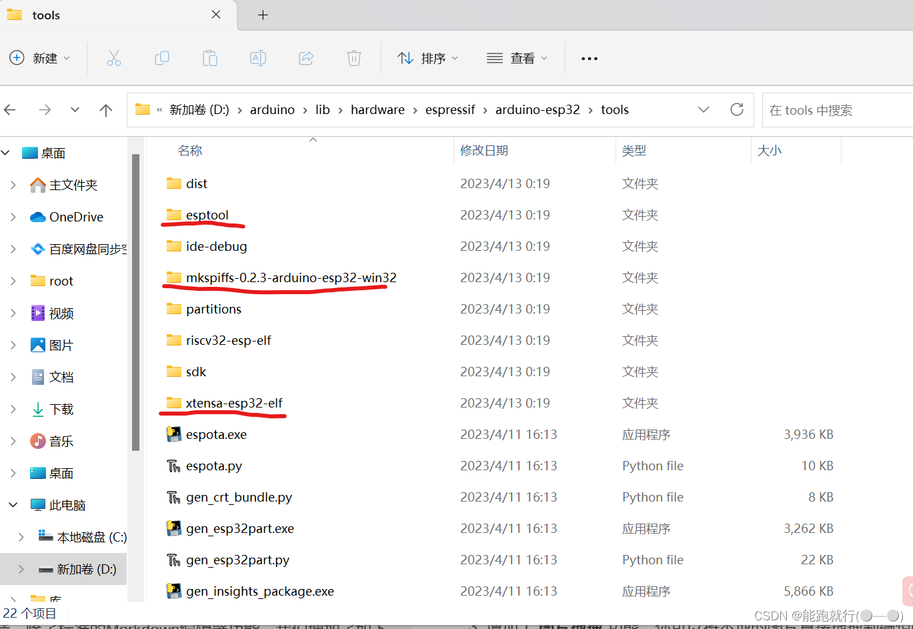913x629 pixels.
Task: Click the Forward navigation arrow
Action: [45, 110]
